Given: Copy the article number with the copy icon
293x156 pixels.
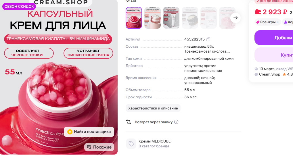Looking at the screenshot, I should (208, 39).
